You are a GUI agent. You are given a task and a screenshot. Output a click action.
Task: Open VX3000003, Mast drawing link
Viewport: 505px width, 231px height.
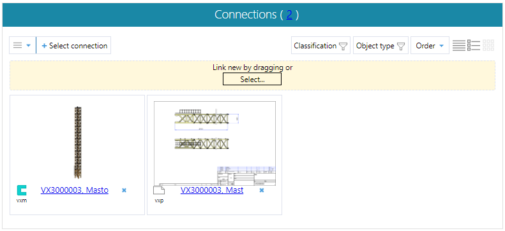[212, 190]
